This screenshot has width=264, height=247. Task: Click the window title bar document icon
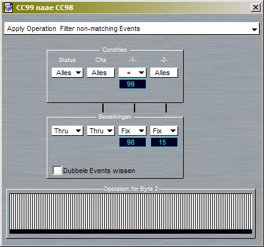click(x=9, y=8)
